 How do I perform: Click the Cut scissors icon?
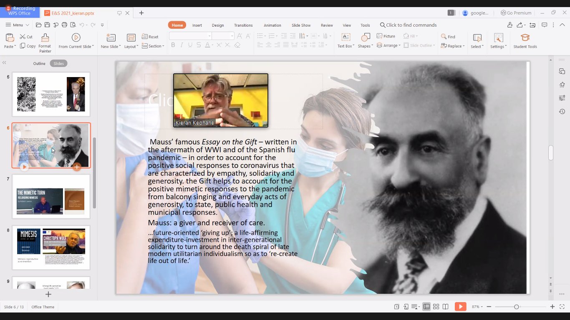[23, 37]
